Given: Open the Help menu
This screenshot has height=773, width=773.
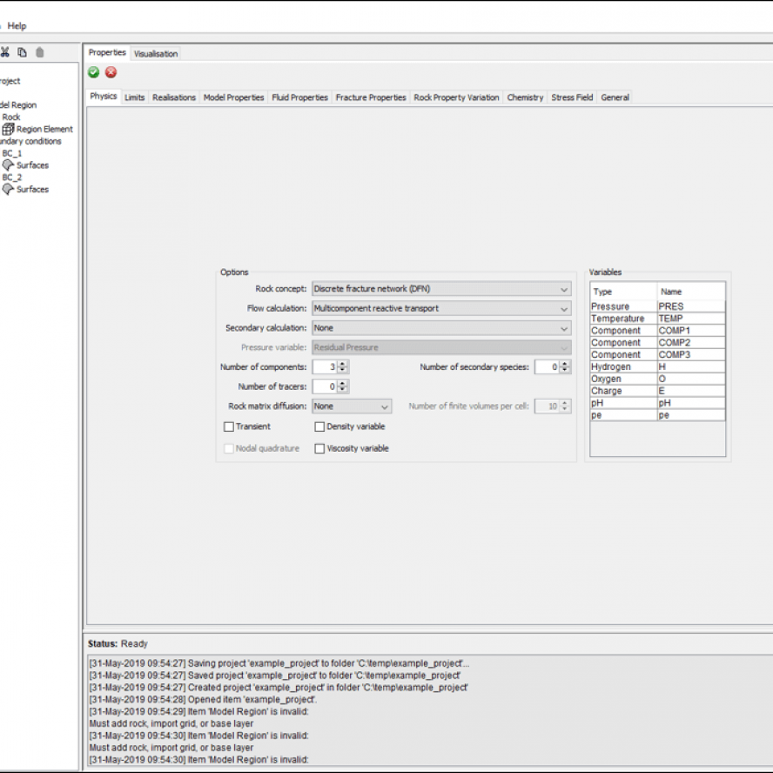Looking at the screenshot, I should 17,26.
